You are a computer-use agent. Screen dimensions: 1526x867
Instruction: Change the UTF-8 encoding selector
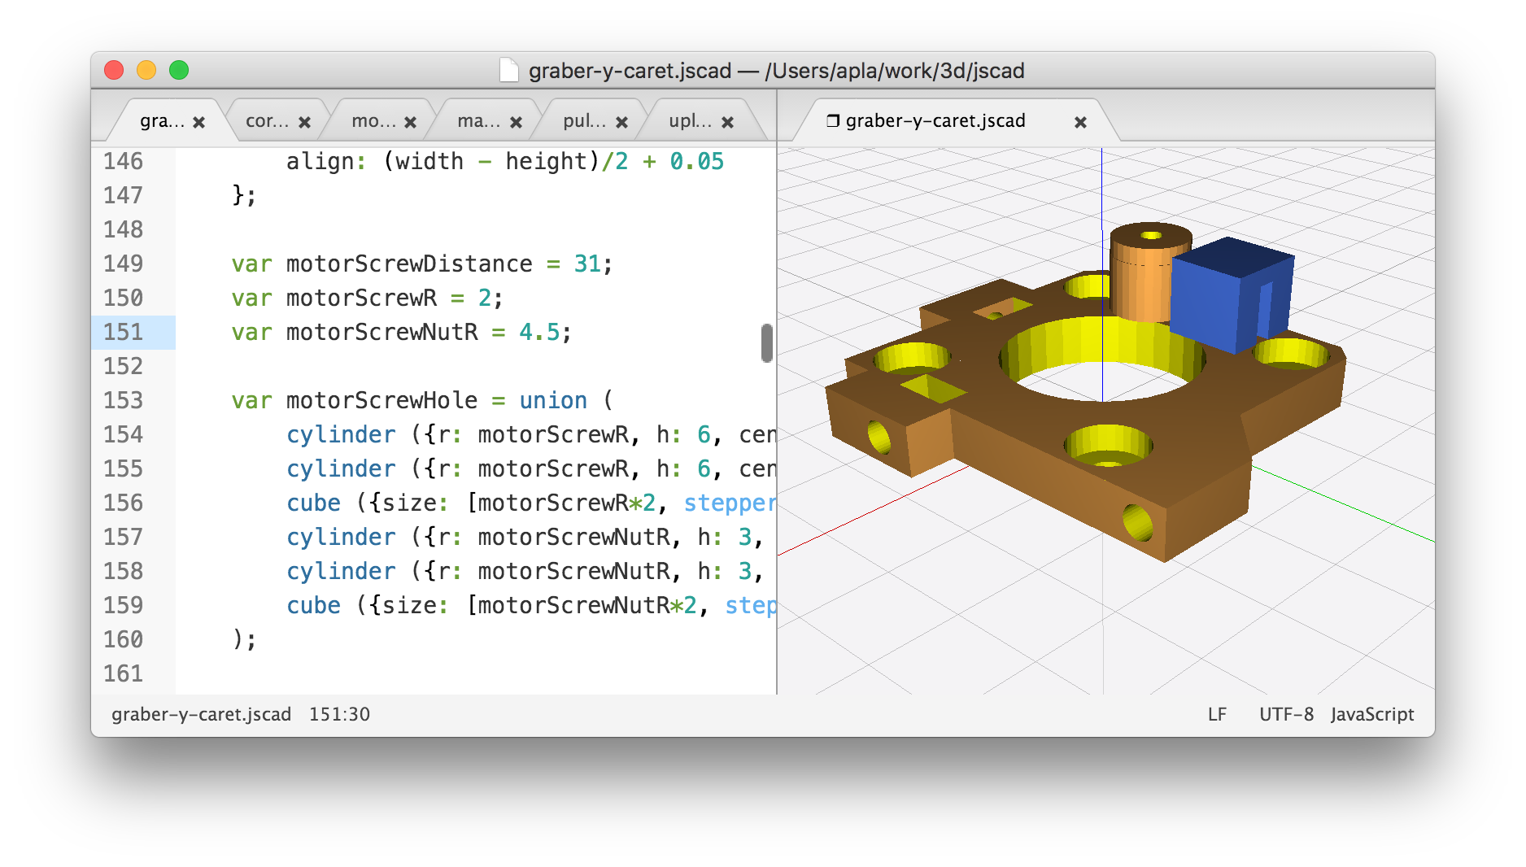click(x=1286, y=714)
